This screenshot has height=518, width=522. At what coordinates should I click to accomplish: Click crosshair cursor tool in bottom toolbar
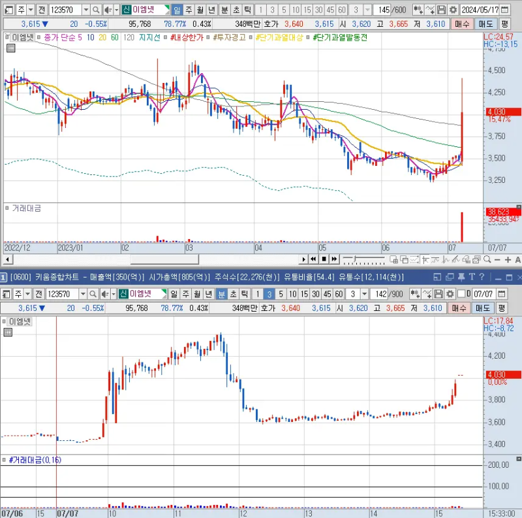[x=425, y=259]
